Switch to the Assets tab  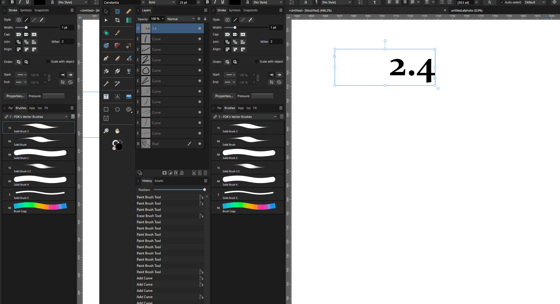(x=159, y=181)
